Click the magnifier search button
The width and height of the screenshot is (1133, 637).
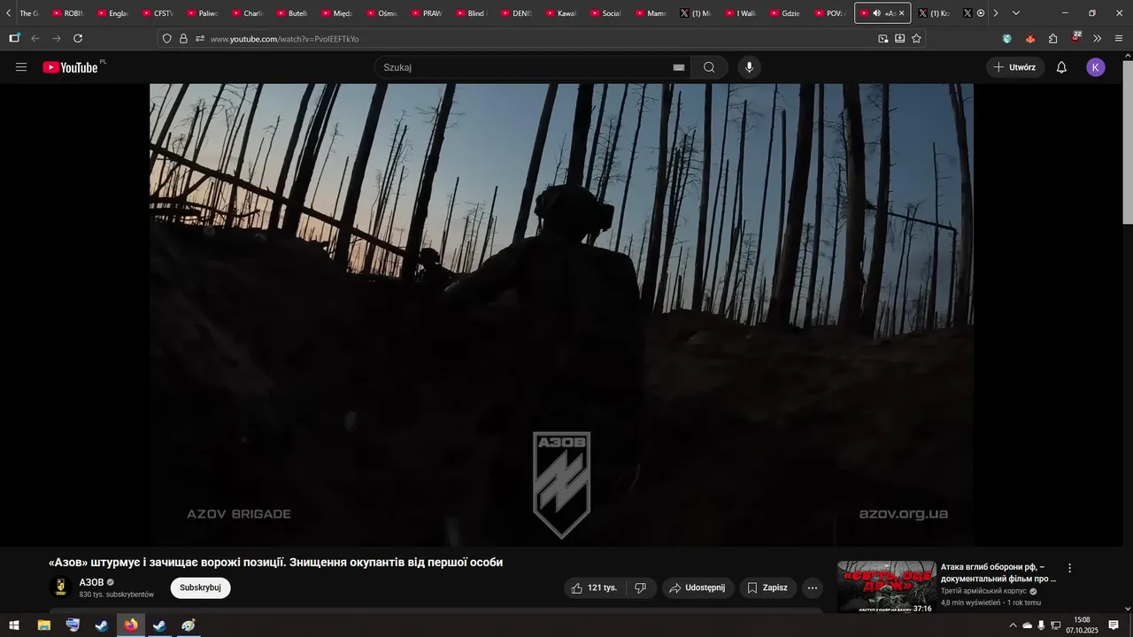[x=709, y=67]
